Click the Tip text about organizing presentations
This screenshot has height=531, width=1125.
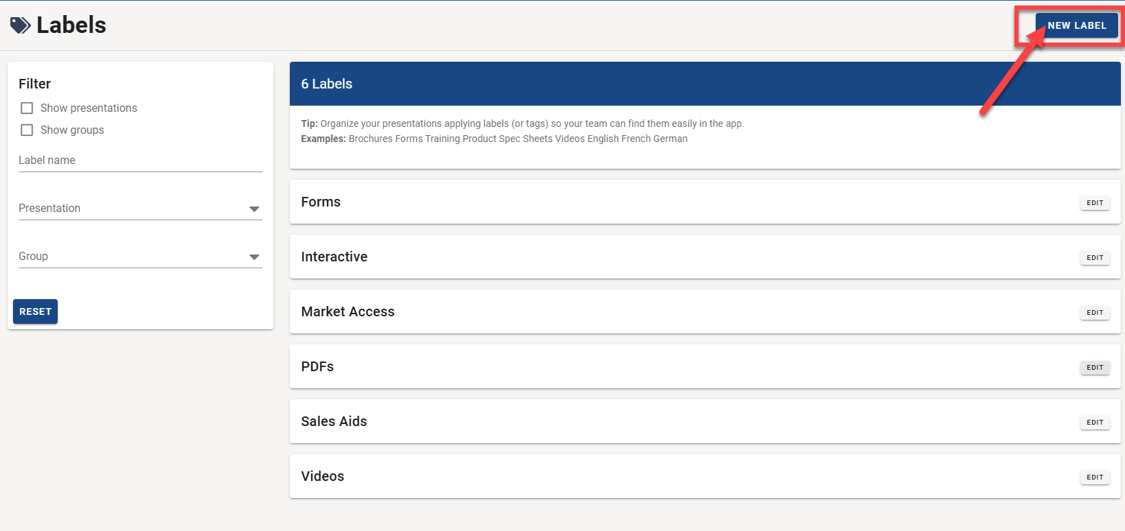522,123
